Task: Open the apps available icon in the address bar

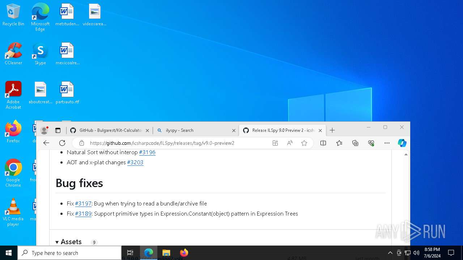Action: pos(275,143)
